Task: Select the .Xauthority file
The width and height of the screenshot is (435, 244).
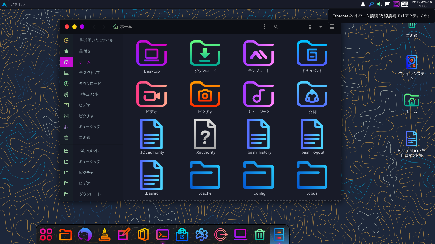Action: point(205,137)
